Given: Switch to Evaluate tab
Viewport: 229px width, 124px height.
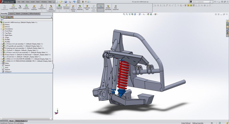Looking at the screenshot, I should click(25, 13).
